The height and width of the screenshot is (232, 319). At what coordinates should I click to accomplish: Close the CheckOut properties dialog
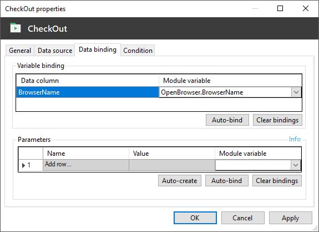(306, 8)
